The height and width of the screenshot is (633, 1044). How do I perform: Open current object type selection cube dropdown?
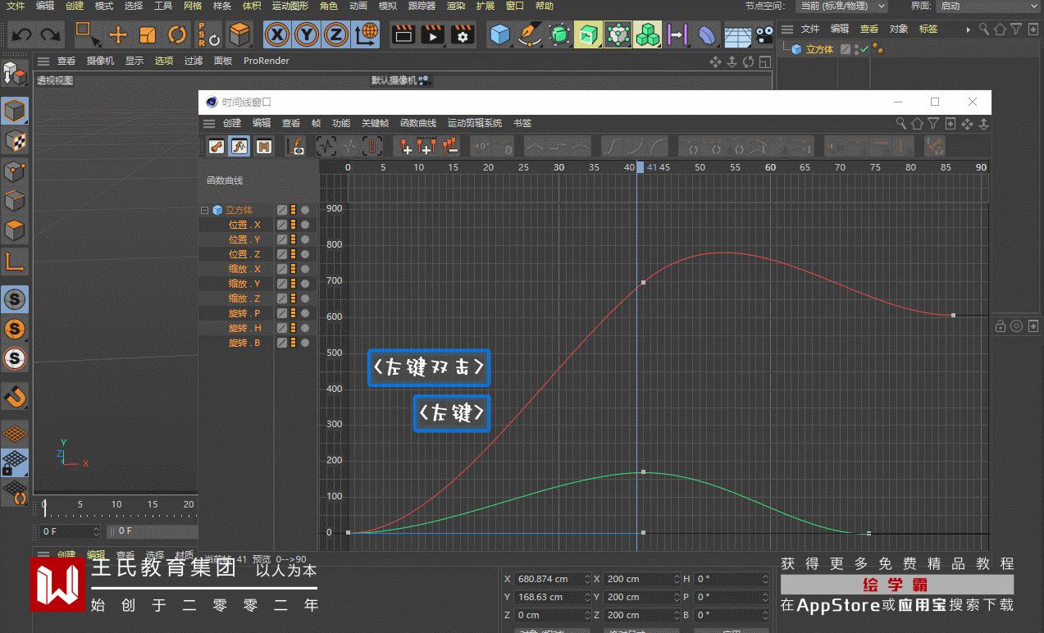(x=239, y=34)
